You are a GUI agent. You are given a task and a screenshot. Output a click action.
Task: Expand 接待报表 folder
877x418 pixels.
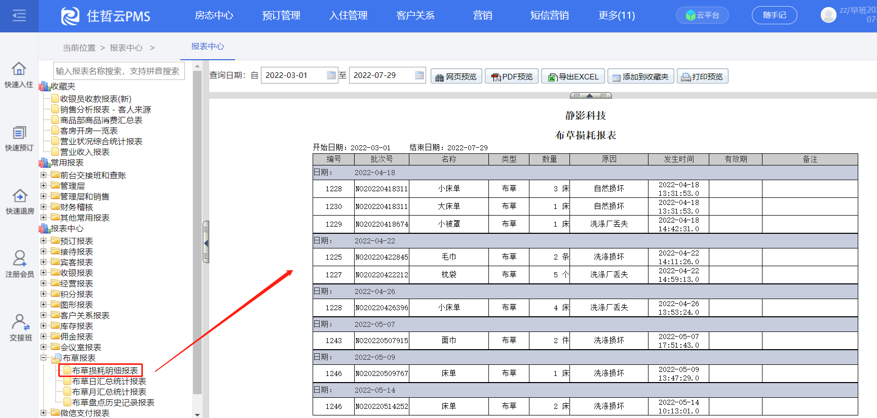44,252
